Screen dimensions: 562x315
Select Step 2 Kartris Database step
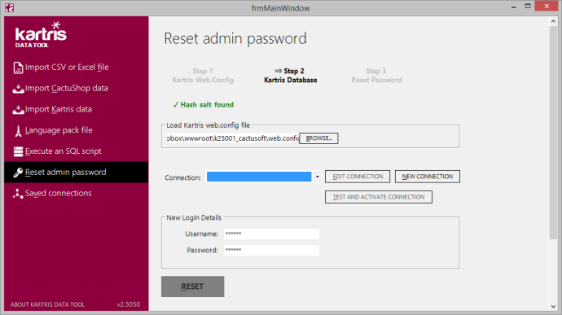290,76
